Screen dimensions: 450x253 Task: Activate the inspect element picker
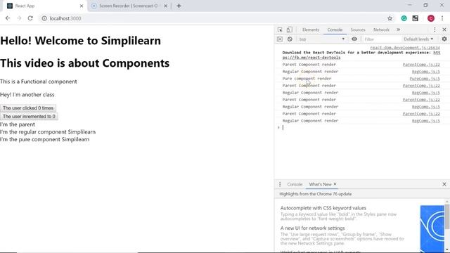tap(280, 30)
